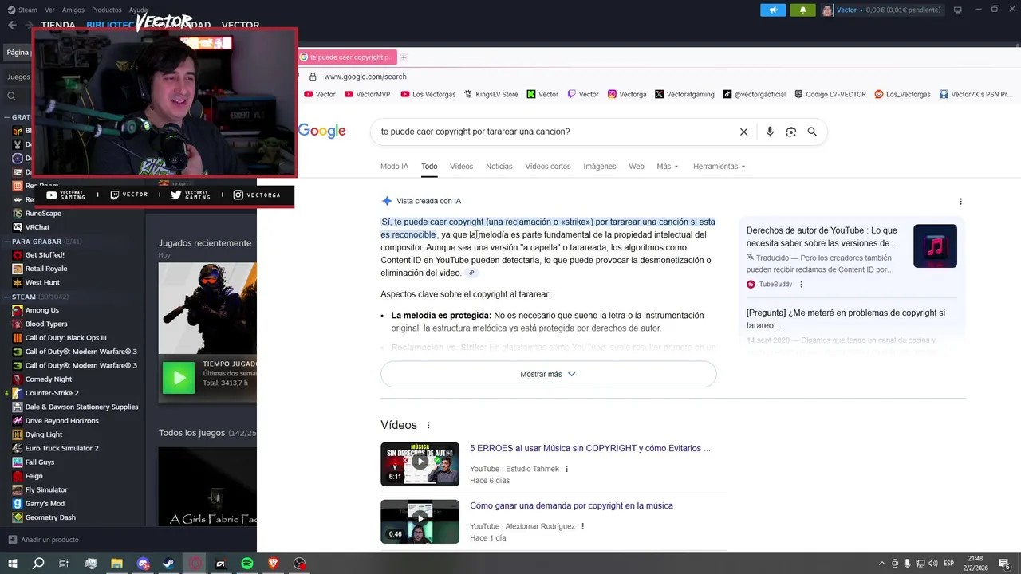
Task: Open Aleximar Rodríguez result options dots
Action: [583, 526]
